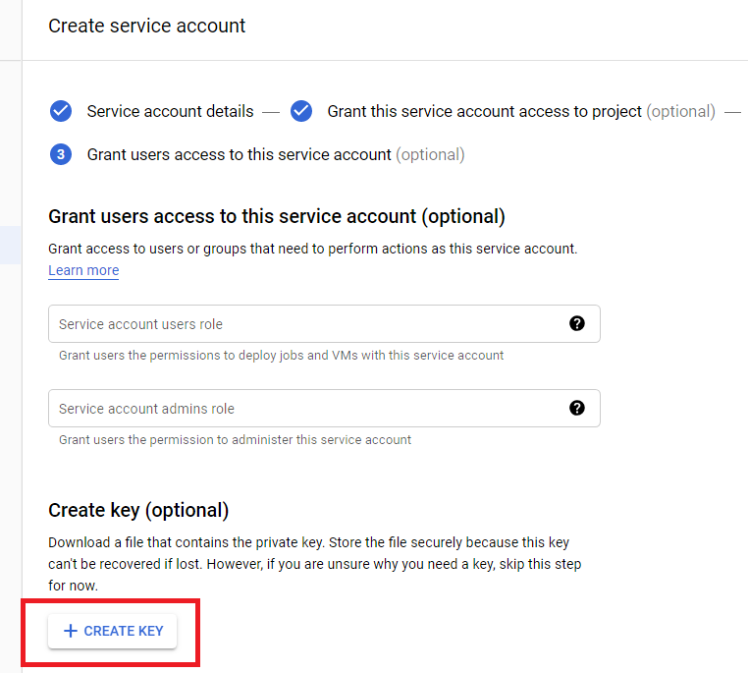Click the checkmark icon for project access step

[x=301, y=111]
